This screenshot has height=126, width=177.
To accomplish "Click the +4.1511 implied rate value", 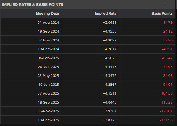I will [110, 93].
